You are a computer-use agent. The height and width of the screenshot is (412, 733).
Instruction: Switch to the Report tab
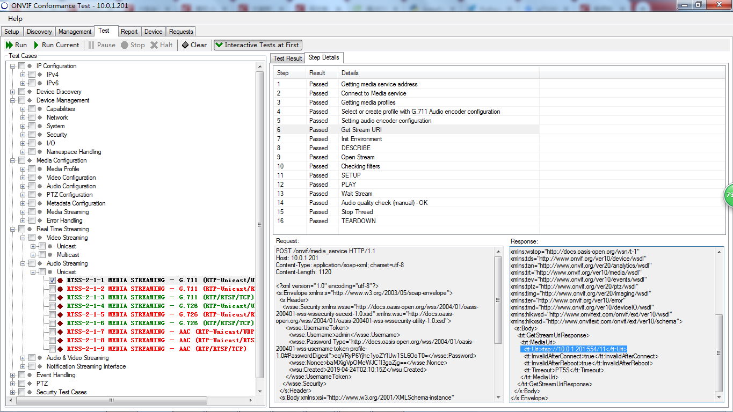[x=129, y=31]
